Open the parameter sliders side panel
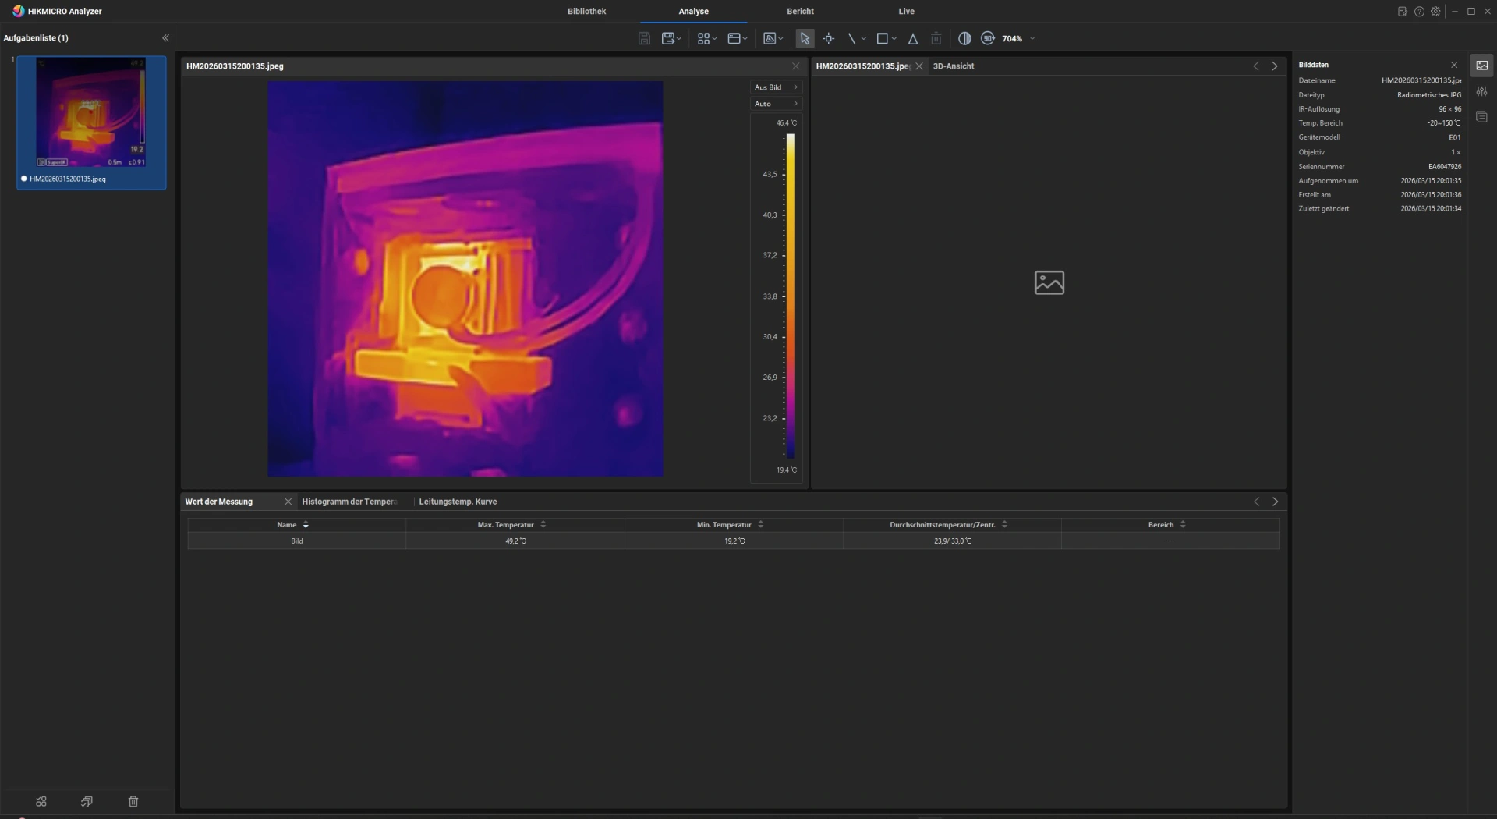 pyautogui.click(x=1481, y=91)
